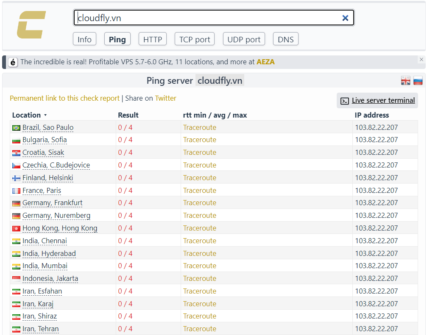
Task: Select the Ping check tab
Action: (x=117, y=39)
